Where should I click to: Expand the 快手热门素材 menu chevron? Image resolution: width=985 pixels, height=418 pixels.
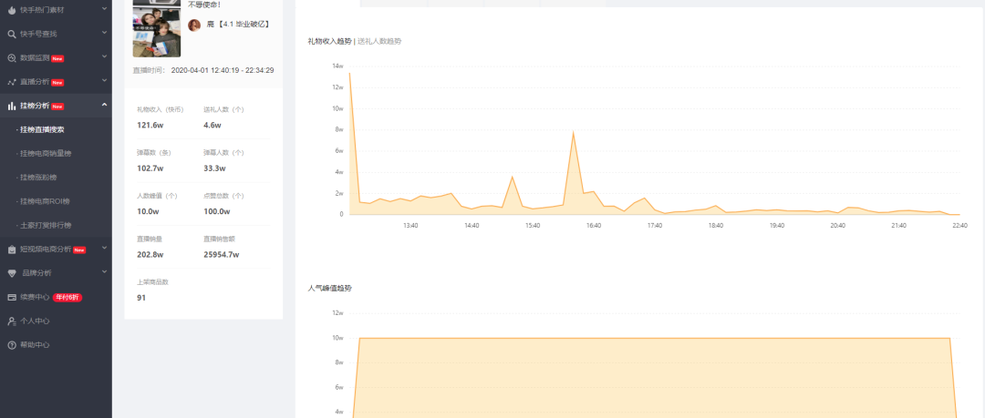(104, 10)
